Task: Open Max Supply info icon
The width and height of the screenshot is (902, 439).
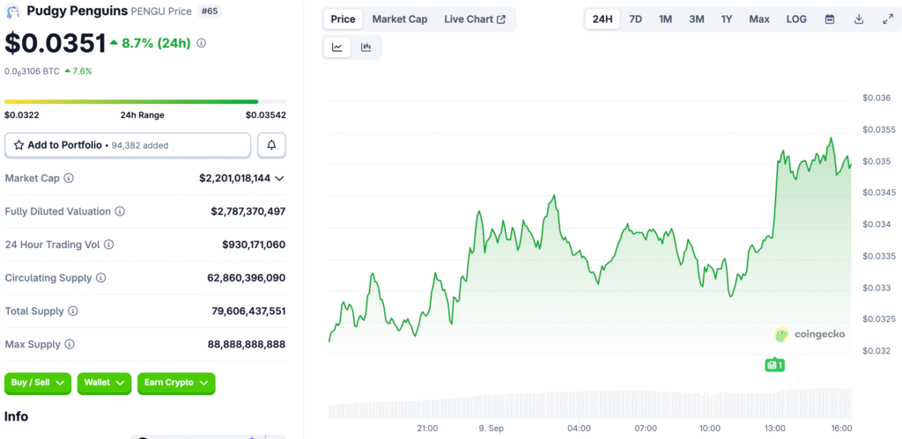Action: [70, 345]
